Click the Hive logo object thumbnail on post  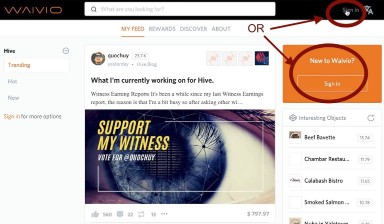pos(261,58)
